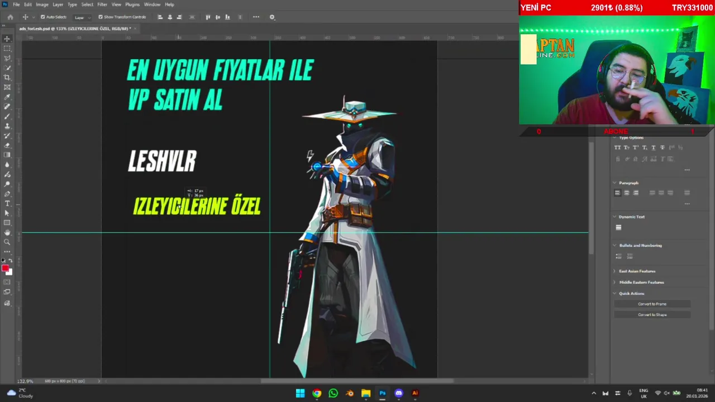
Task: Select the Horizontal Type tool
Action: [x=7, y=203]
